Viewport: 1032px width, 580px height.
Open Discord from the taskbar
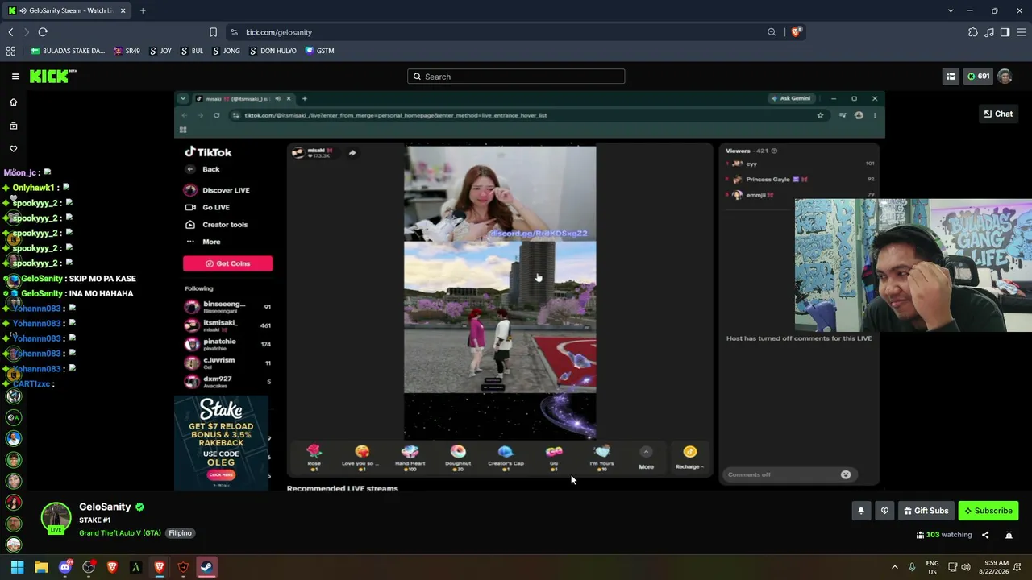click(65, 567)
